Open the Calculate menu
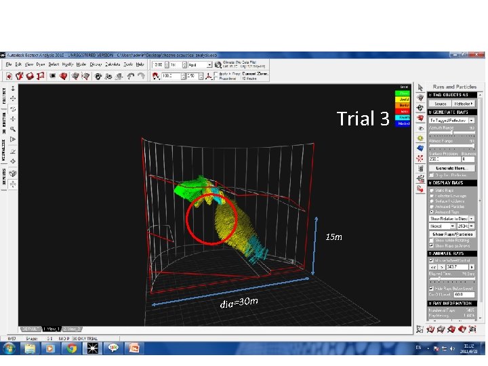 tap(113, 64)
